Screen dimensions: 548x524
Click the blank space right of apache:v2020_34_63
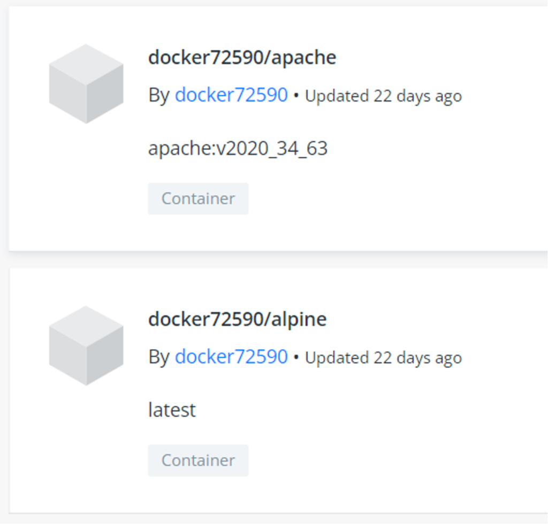(437, 149)
